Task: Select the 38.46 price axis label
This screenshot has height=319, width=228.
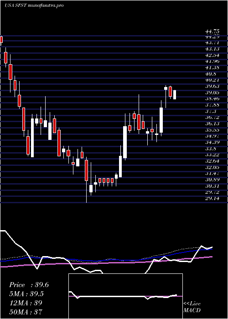Action: point(212,99)
